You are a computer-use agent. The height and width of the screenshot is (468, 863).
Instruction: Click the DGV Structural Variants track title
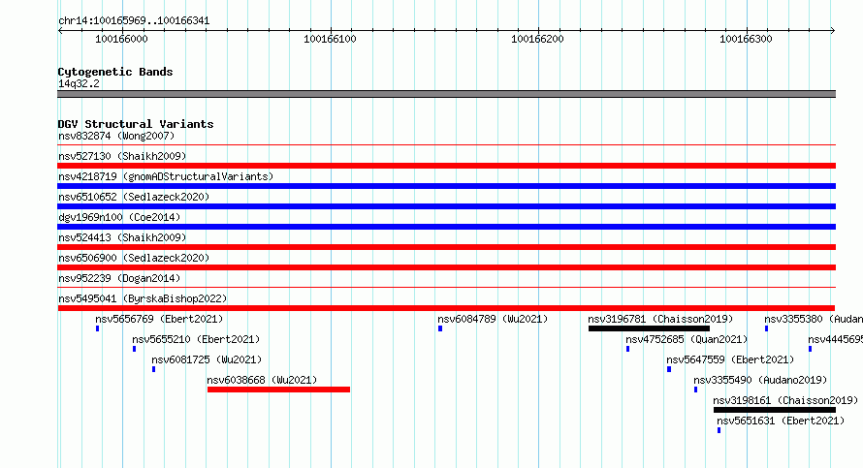tap(136, 124)
